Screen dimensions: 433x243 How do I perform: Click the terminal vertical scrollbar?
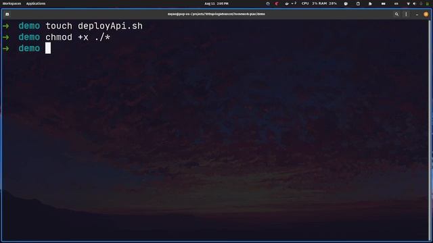(x=430, y=130)
